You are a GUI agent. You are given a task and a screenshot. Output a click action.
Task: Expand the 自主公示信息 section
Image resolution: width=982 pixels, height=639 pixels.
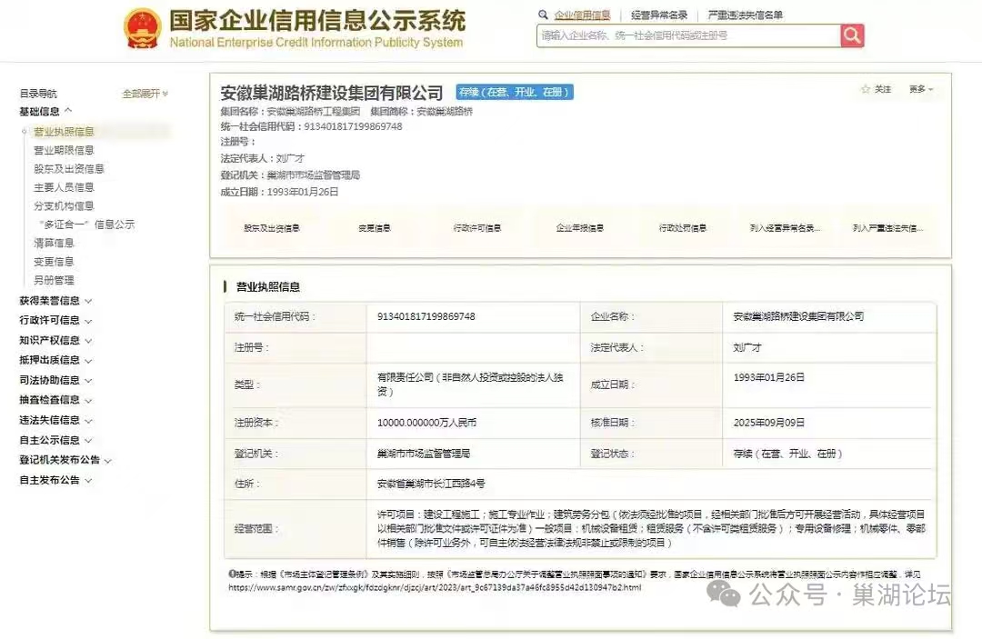55,440
